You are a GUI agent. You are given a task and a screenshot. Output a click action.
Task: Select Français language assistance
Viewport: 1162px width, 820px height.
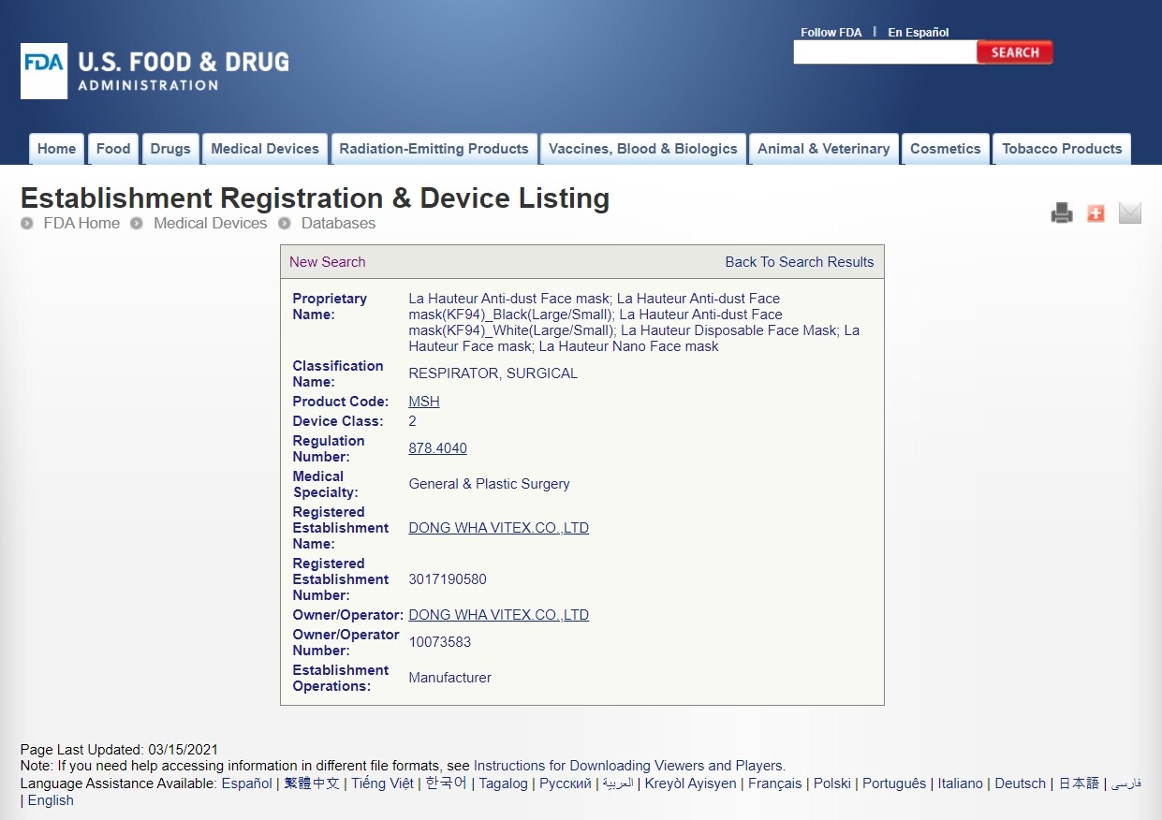pyautogui.click(x=775, y=783)
